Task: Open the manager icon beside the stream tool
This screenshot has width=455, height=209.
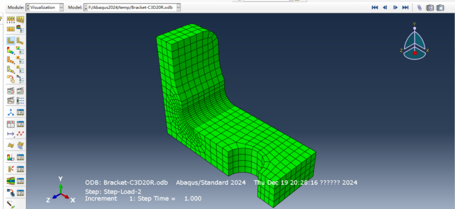Action: [20, 181]
